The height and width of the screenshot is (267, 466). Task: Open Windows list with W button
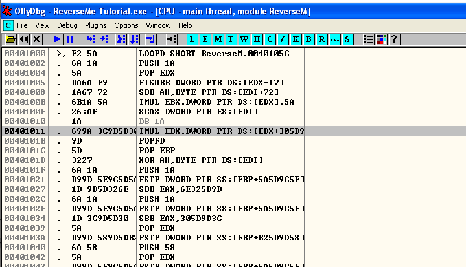(x=244, y=39)
